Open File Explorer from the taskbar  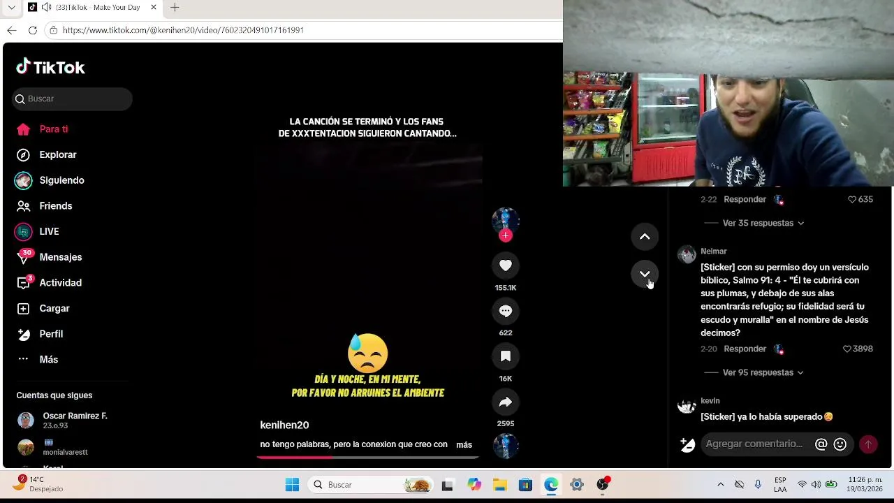(x=500, y=485)
